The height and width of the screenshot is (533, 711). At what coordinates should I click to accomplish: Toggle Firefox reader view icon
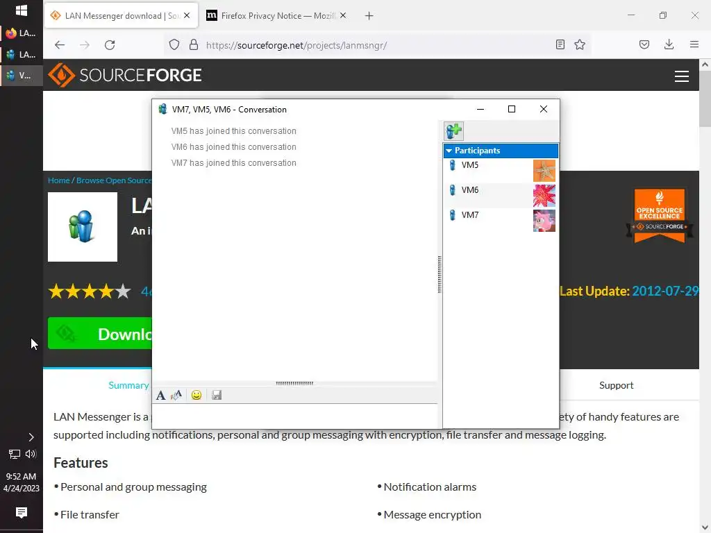(560, 45)
